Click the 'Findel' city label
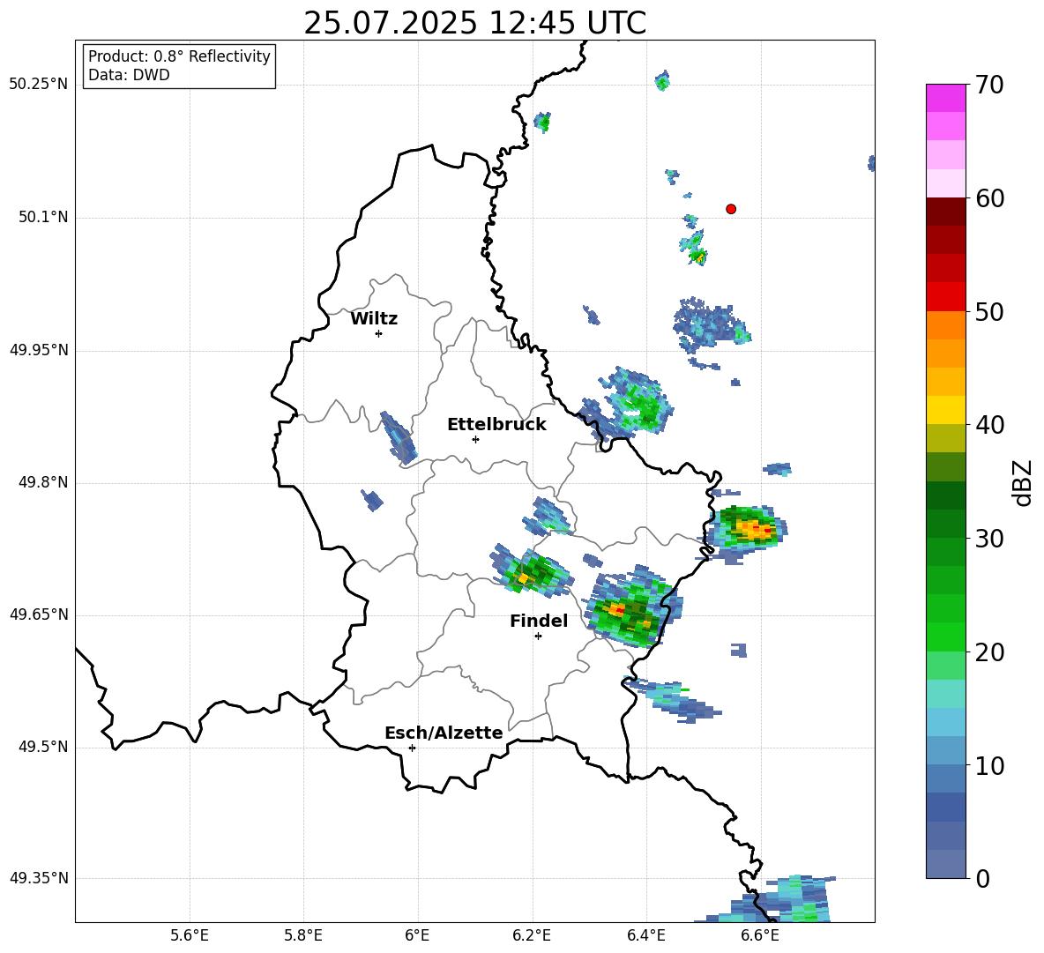 point(539,621)
